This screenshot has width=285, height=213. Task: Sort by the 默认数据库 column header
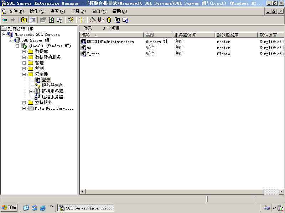click(x=236, y=35)
